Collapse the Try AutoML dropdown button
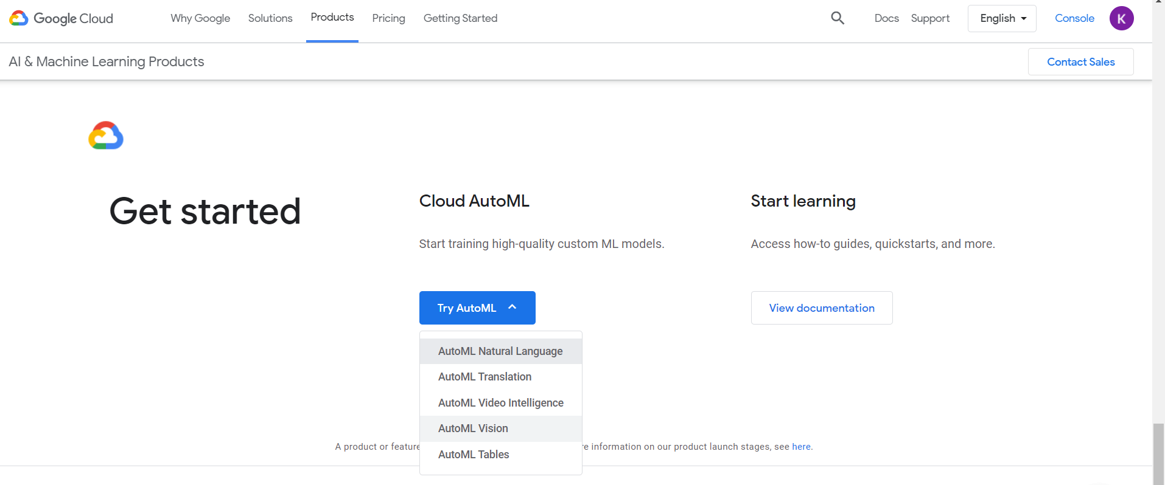 click(477, 308)
